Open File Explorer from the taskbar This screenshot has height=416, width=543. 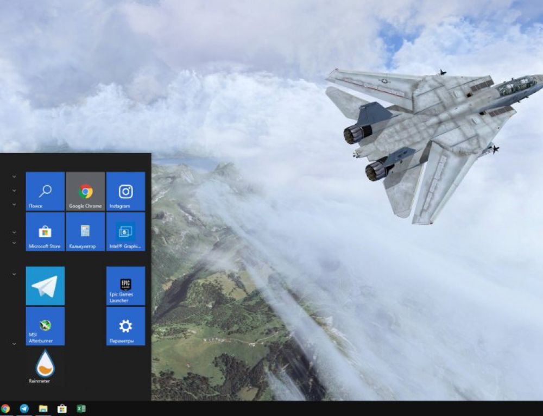(x=42, y=409)
